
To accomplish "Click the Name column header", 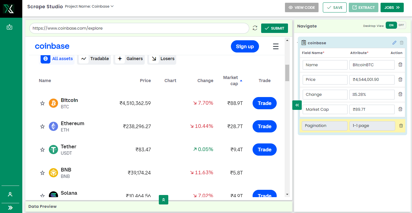I will 45,81.
